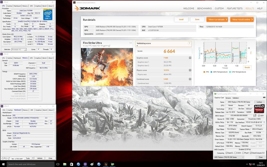Click the 3DMark icon on the taskbar

pos(106,164)
